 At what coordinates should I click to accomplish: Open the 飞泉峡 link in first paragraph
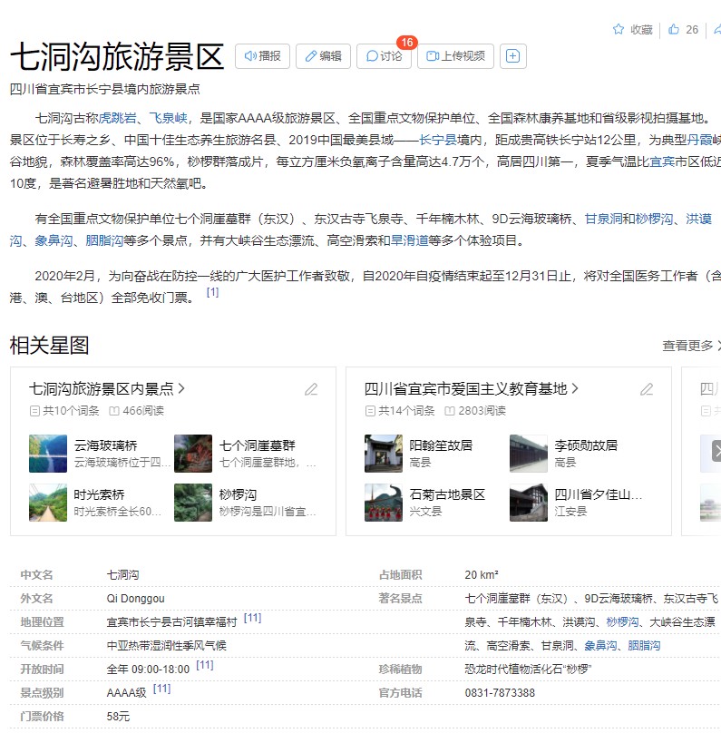(169, 118)
